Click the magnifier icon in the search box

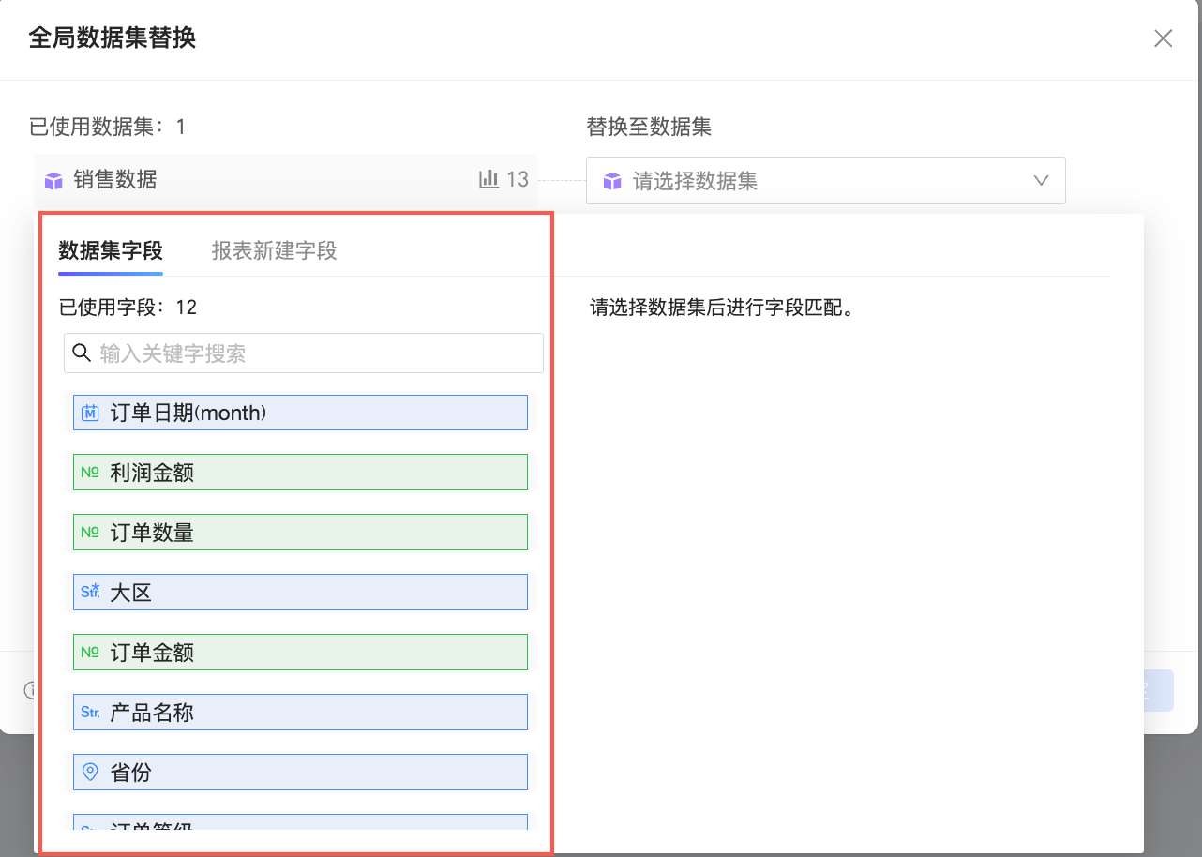click(x=82, y=353)
